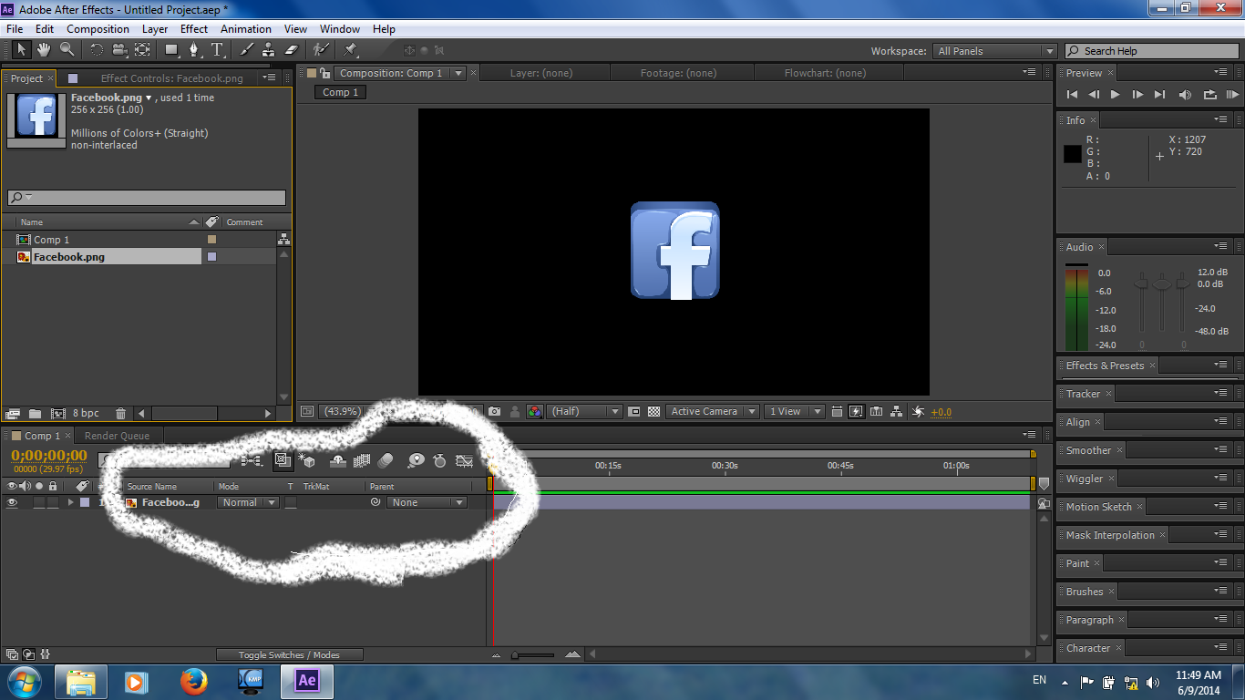Switch to Effect Controls: Facebook.png tab
This screenshot has width=1245, height=700.
pos(172,78)
